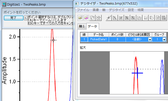Click the rotate image icon
Viewport: 168px width, 101px height.
pos(92,18)
